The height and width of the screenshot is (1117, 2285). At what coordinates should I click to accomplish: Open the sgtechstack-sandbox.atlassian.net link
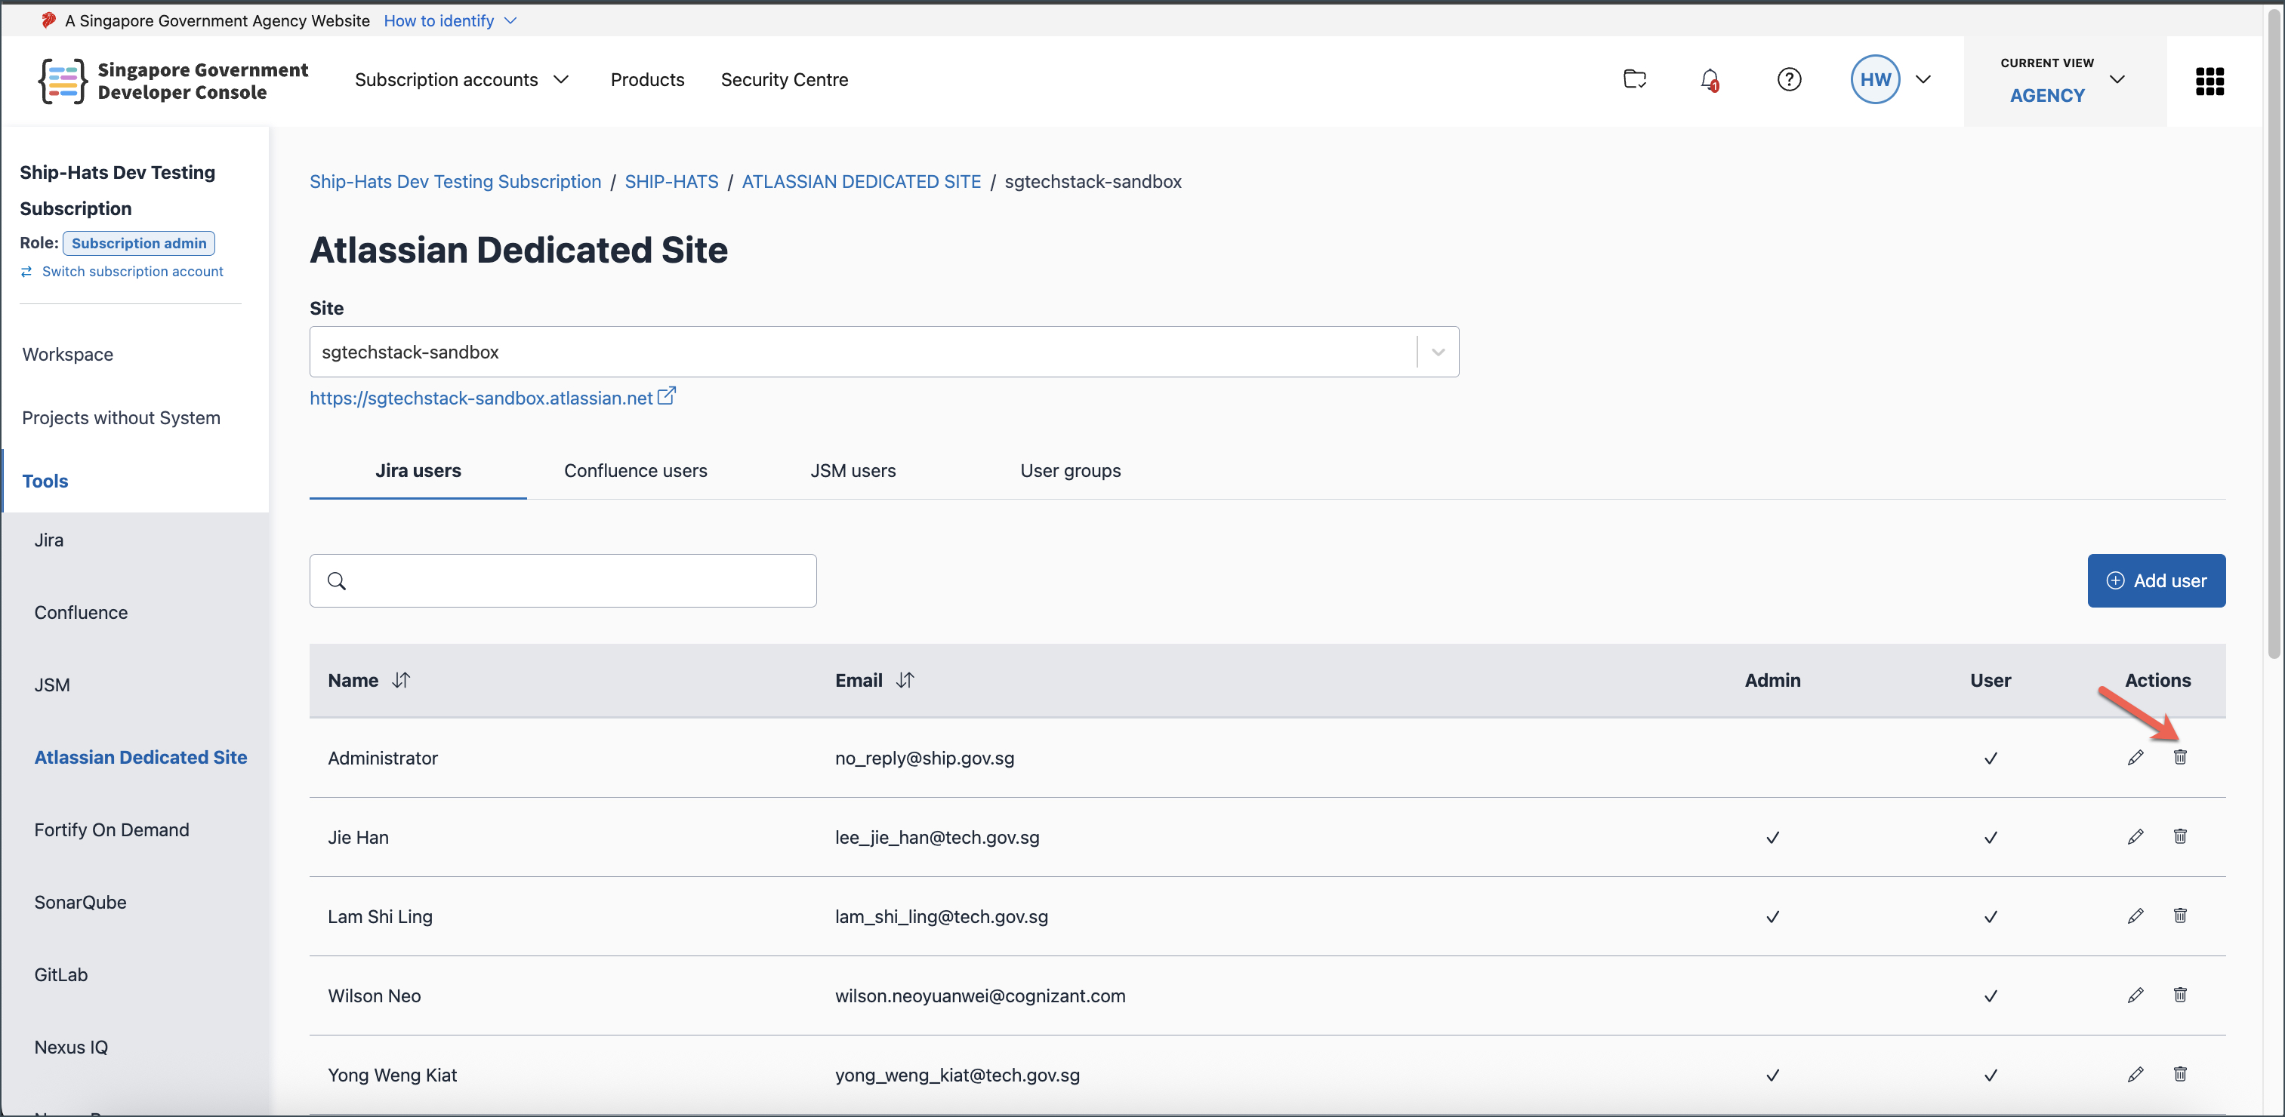click(492, 397)
